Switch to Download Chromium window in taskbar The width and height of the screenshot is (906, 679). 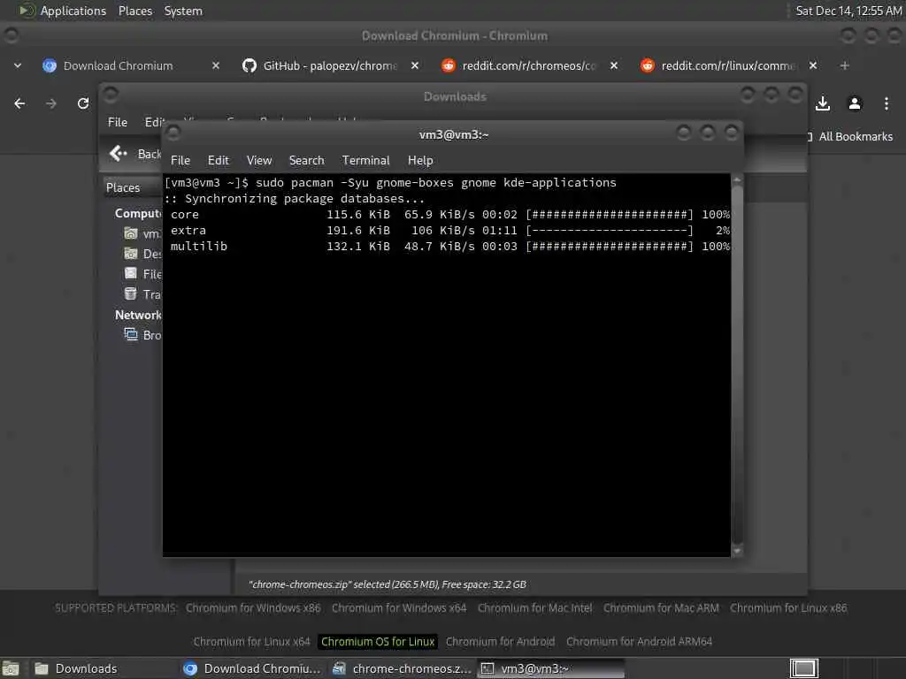252,668
